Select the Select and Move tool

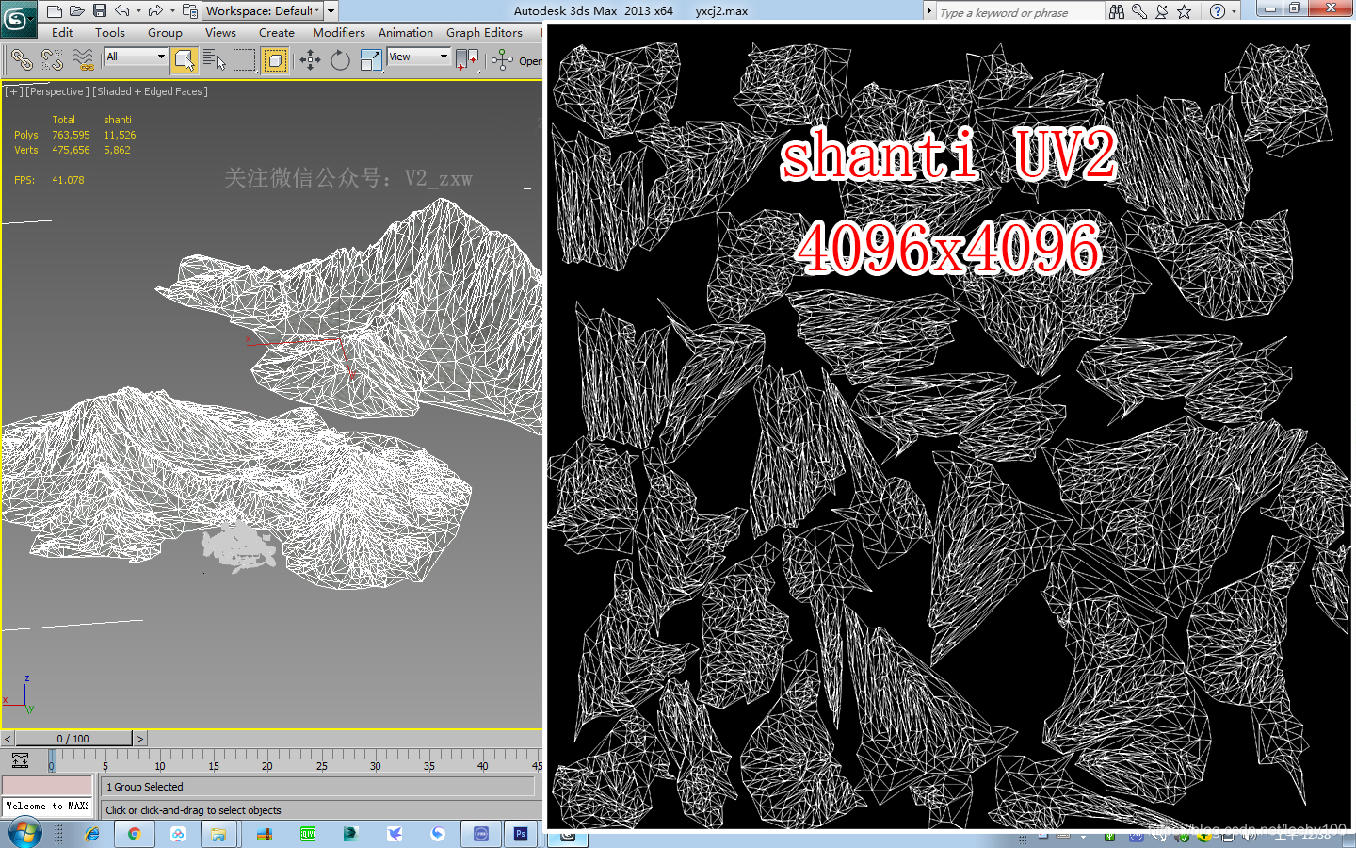310,60
